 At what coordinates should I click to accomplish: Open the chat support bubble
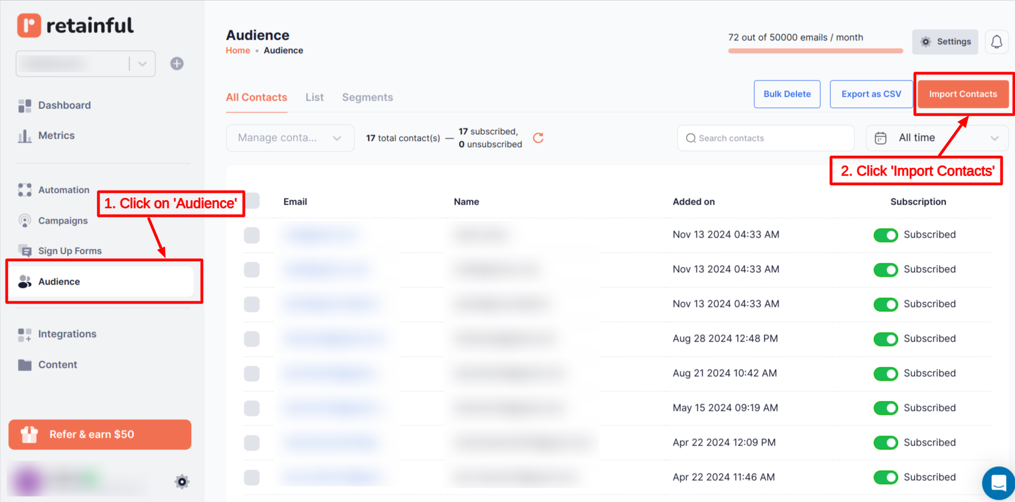tap(998, 482)
